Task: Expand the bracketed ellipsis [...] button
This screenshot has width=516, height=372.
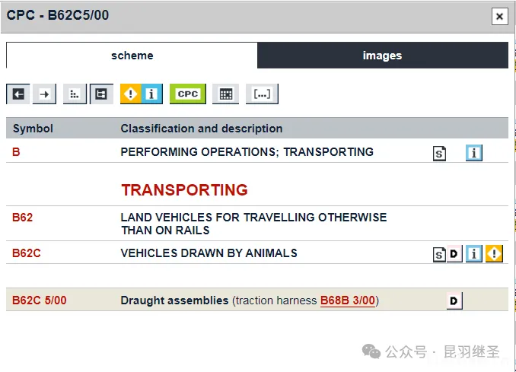Action: pyautogui.click(x=262, y=94)
